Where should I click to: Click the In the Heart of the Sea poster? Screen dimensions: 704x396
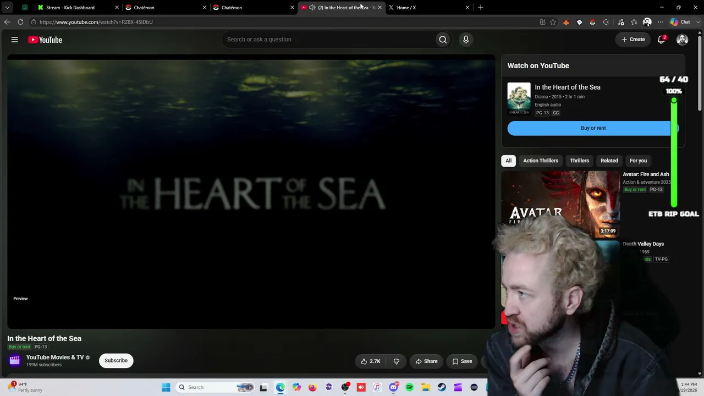519,98
